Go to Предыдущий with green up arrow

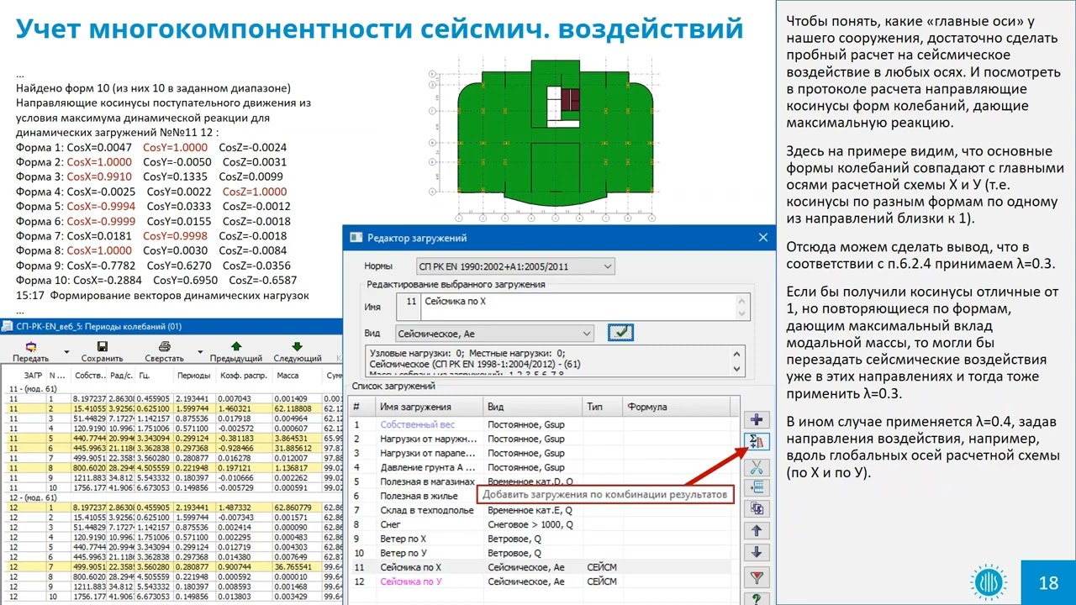(236, 345)
